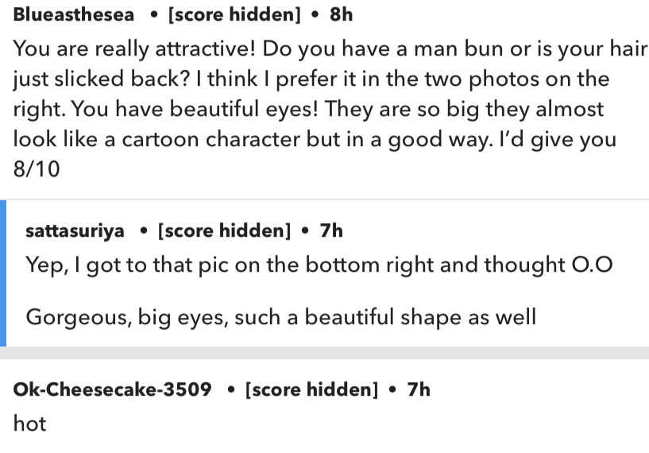649x453 pixels.
Task: Open Ok-Cheesecake-3509's user profile
Action: tap(112, 389)
